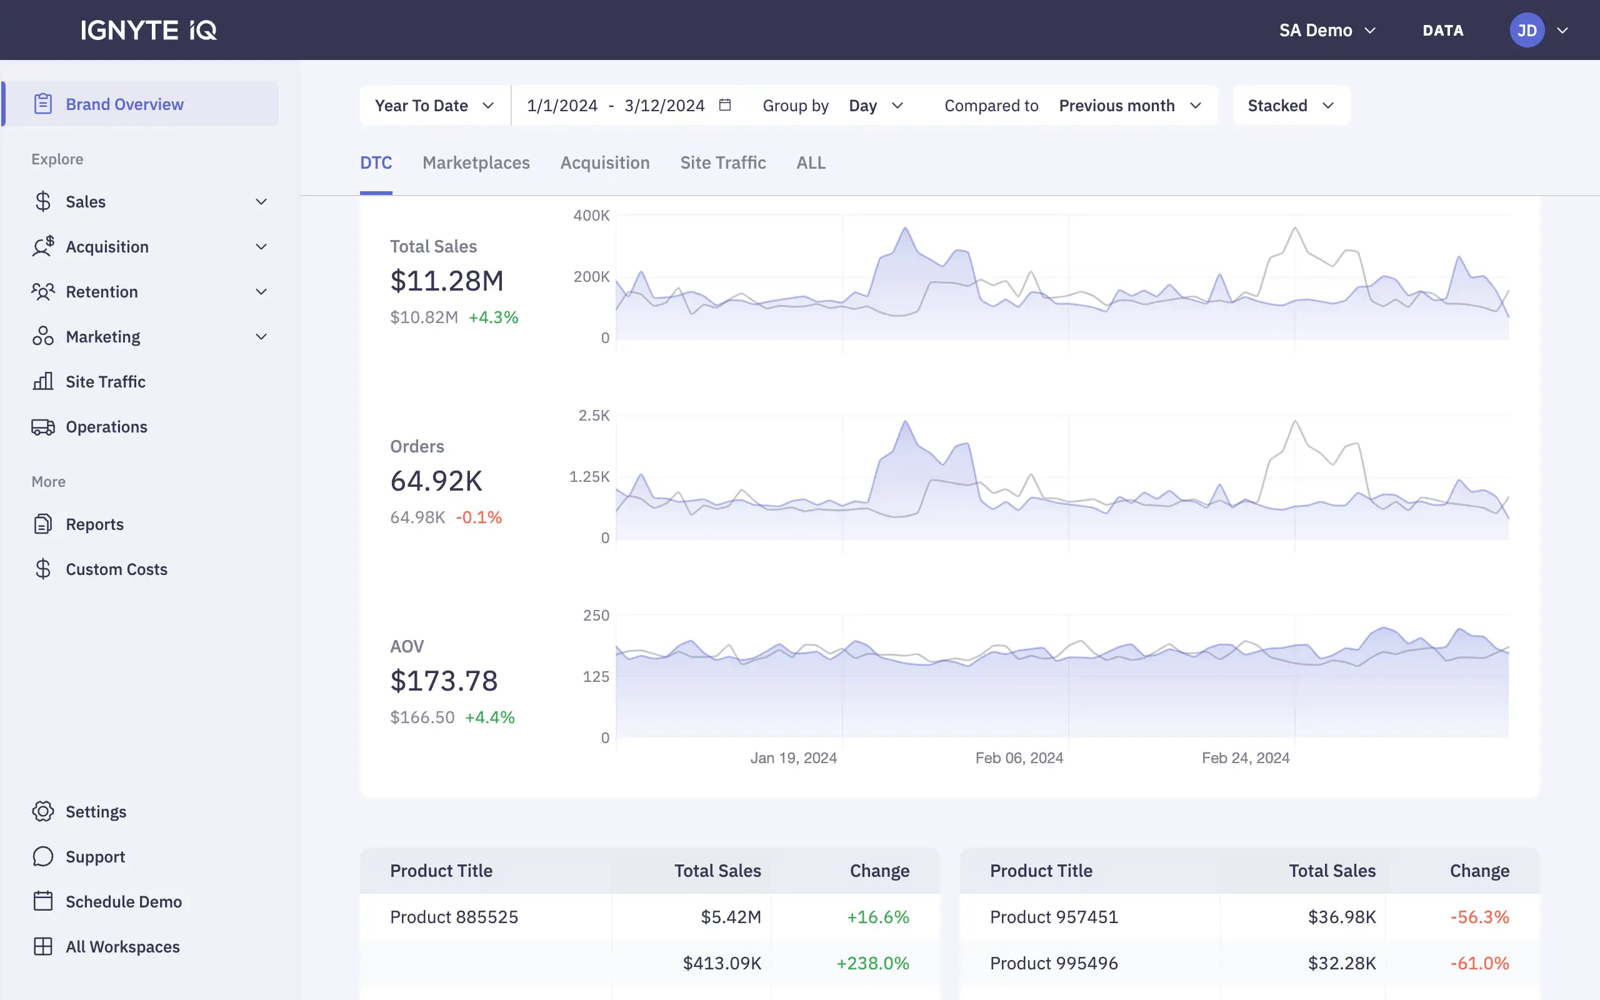Click the AOV $173.78 value
1600x1000 pixels.
click(x=444, y=681)
